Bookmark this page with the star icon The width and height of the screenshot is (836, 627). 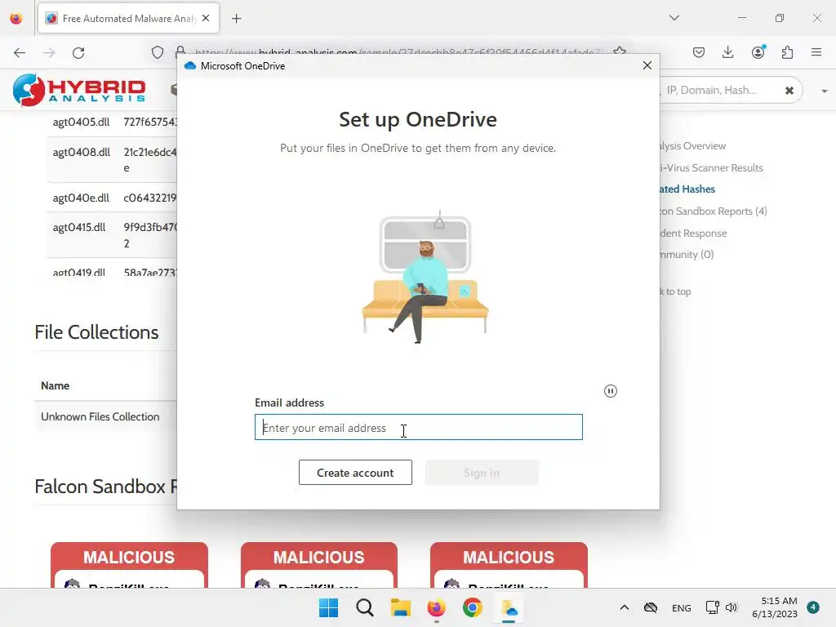(x=620, y=50)
